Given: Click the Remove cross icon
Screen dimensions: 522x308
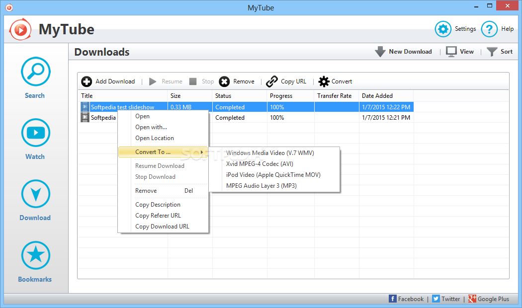Looking at the screenshot, I should pos(224,81).
